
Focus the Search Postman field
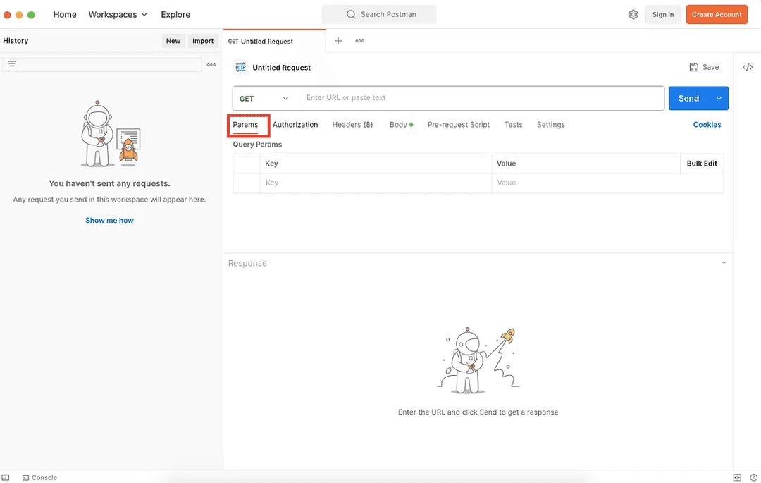(x=379, y=15)
